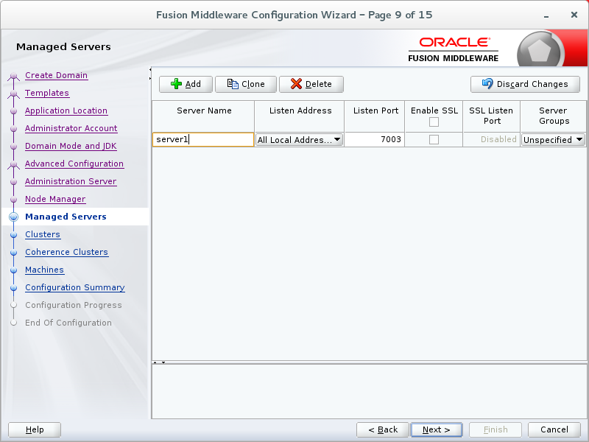This screenshot has width=589, height=442.
Task: Click the Machines step bullet
Action: 14,270
